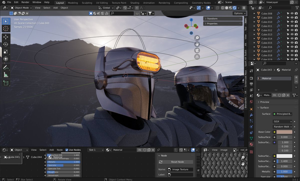Viewport: 300px width, 181px height.
Task: Expand the Preview panel
Action: coord(277,102)
